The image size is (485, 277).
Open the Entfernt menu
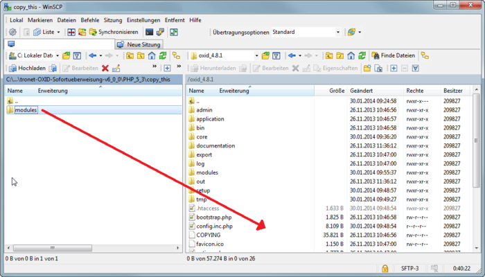pyautogui.click(x=175, y=20)
